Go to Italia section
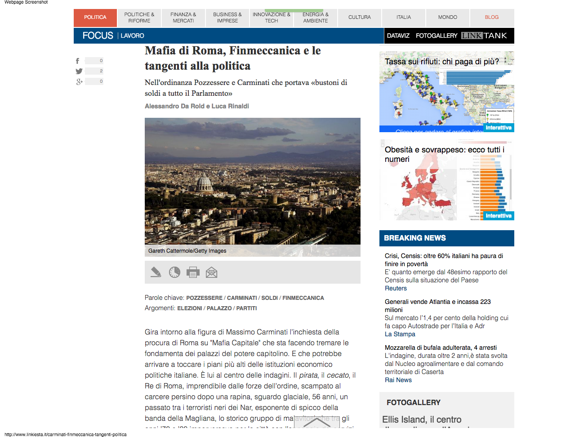This screenshot has width=588, height=437. (404, 18)
